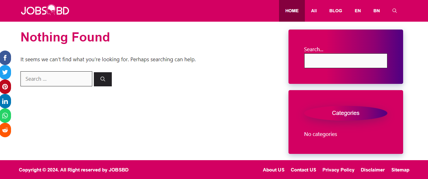Open the Contact US footer link
Image resolution: width=428 pixels, height=179 pixels.
303,170
